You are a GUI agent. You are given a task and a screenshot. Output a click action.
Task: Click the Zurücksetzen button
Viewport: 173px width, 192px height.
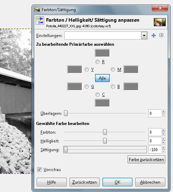tap(85, 182)
